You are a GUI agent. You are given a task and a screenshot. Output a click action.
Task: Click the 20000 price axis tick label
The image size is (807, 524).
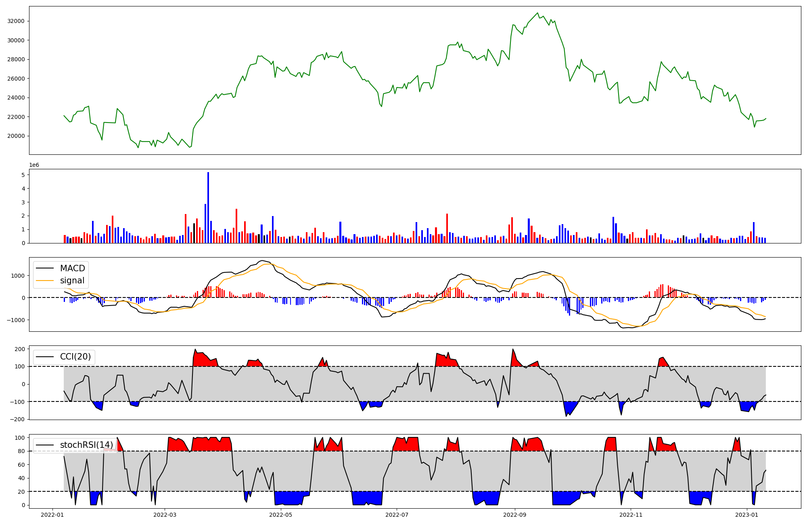(x=16, y=136)
